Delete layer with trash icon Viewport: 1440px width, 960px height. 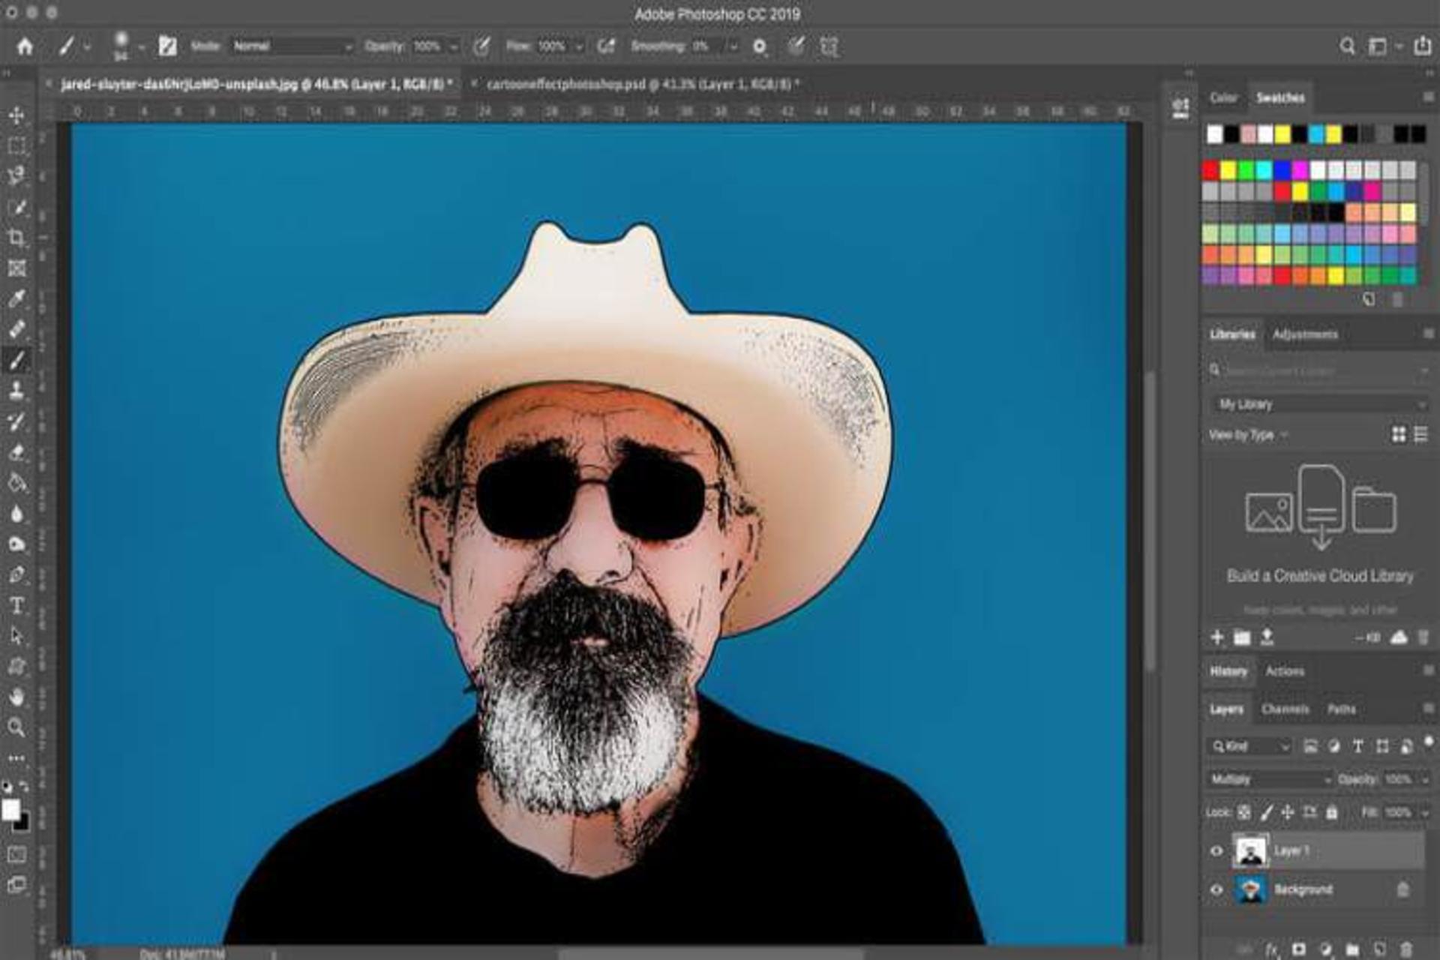pyautogui.click(x=1406, y=949)
